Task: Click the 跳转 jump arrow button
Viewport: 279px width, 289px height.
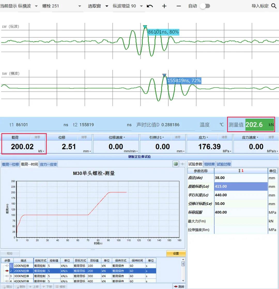Action: click(179, 286)
